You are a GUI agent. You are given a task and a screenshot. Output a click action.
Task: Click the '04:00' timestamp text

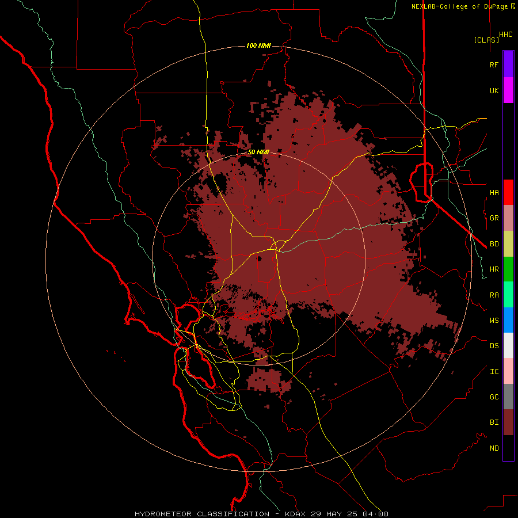(375, 514)
